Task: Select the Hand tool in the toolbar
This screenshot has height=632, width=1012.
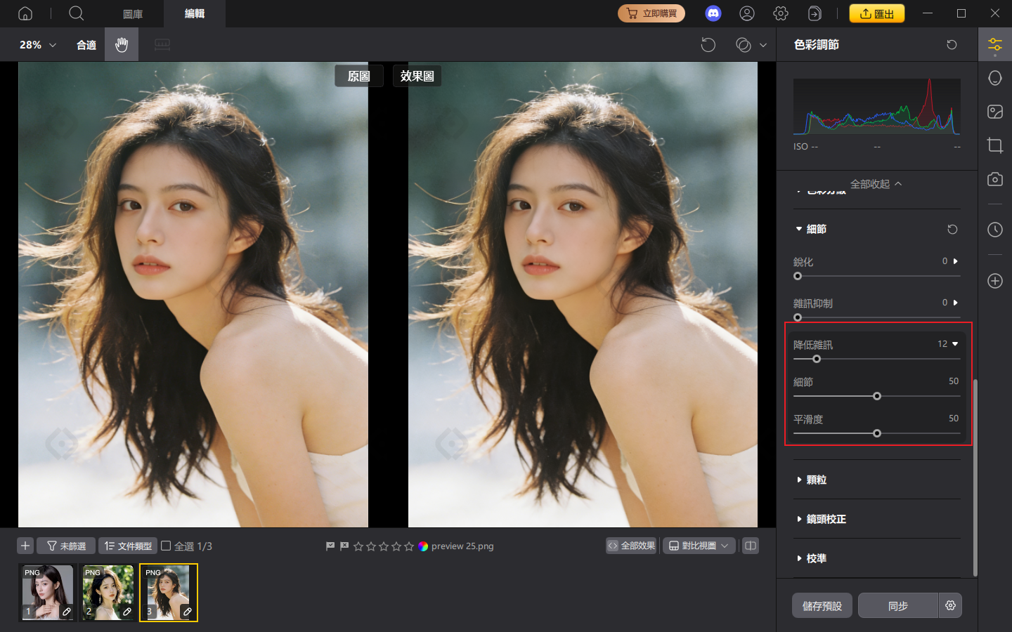Action: (x=121, y=44)
